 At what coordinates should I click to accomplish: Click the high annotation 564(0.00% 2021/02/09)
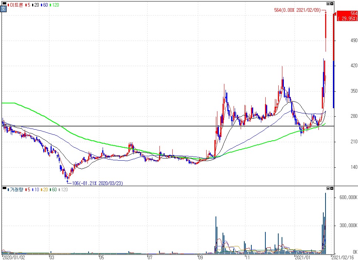pyautogui.click(x=297, y=10)
